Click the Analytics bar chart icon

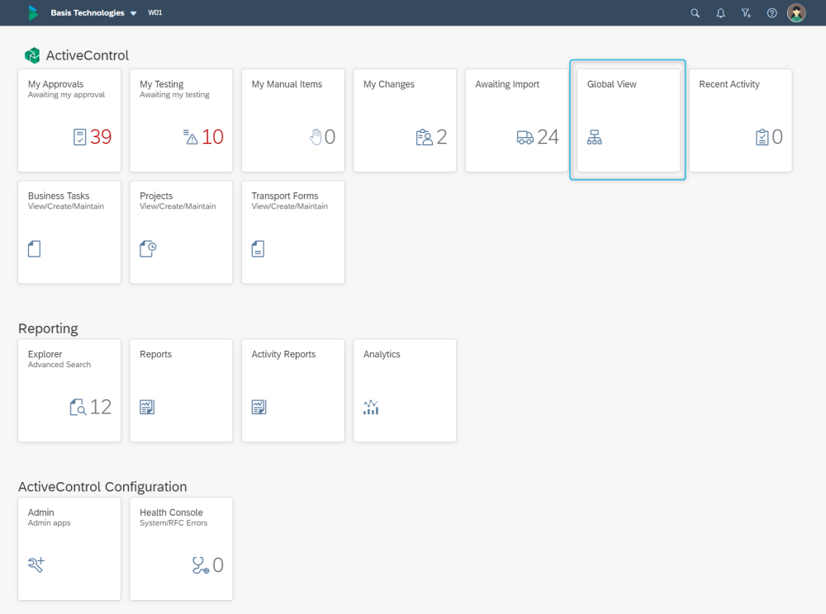(x=371, y=407)
